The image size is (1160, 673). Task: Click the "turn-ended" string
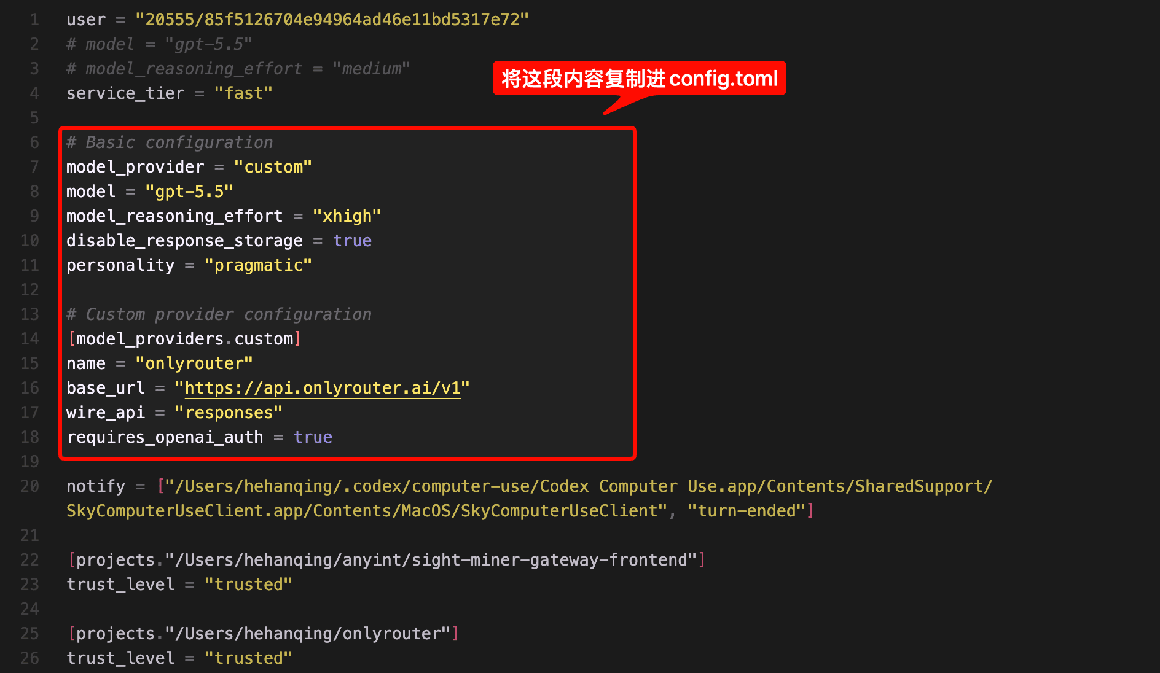click(x=747, y=511)
